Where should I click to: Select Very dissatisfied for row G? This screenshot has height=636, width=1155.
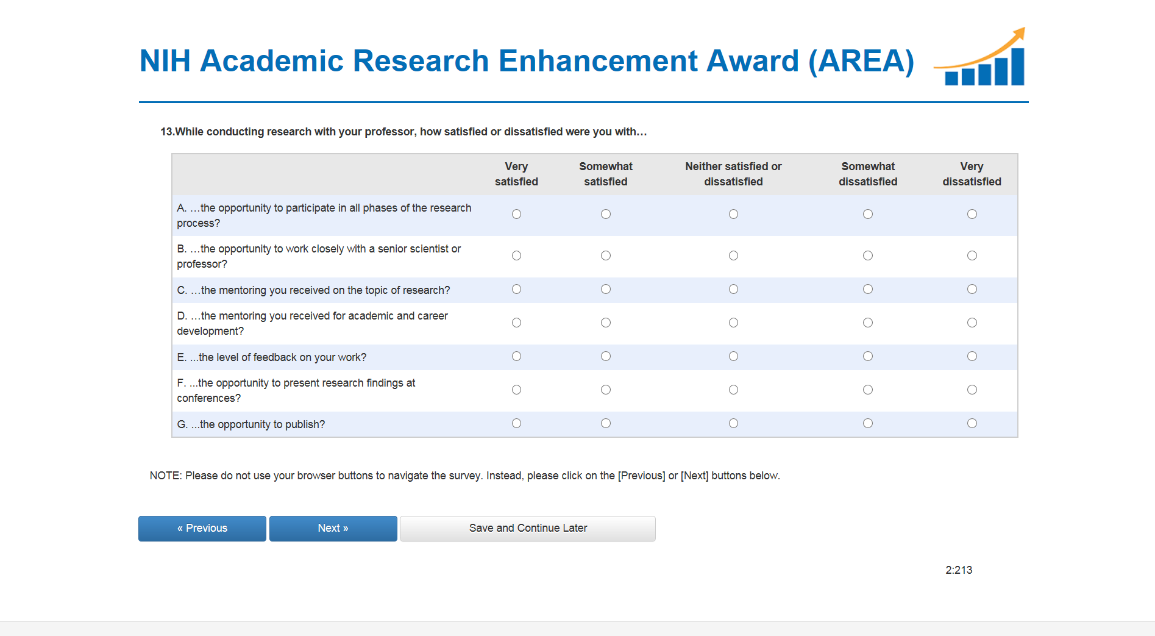(x=972, y=423)
